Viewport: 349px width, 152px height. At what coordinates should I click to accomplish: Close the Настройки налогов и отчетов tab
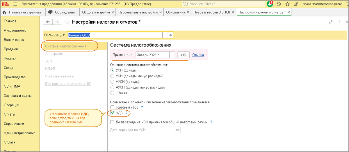(289, 12)
